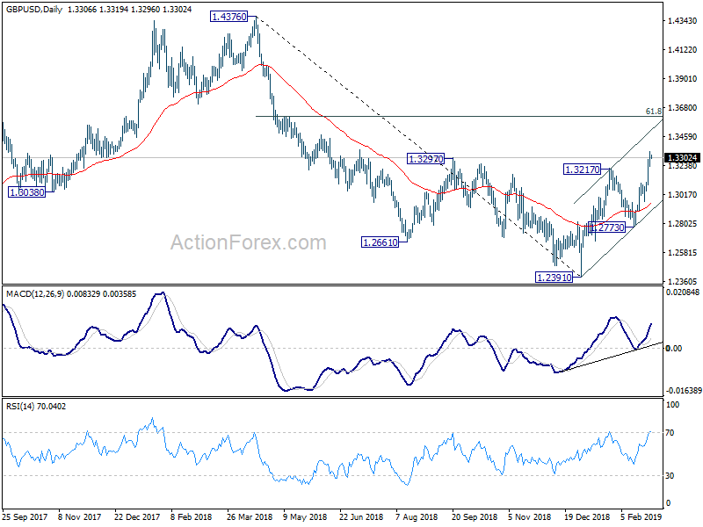The width and height of the screenshot is (703, 527).
Task: Click the 22 Dec 2017 date label
Action: (x=137, y=516)
